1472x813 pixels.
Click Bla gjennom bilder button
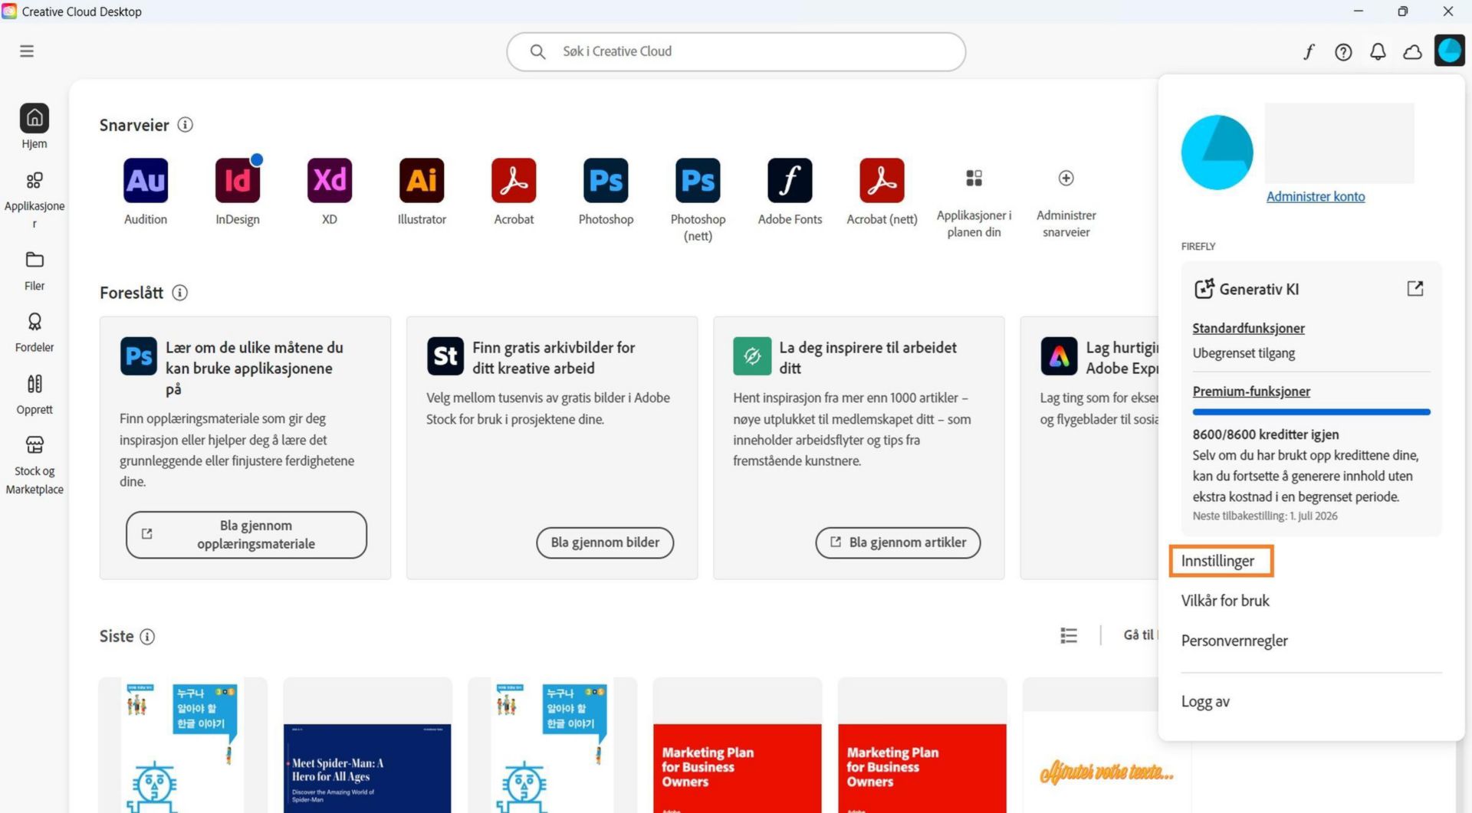click(x=605, y=543)
